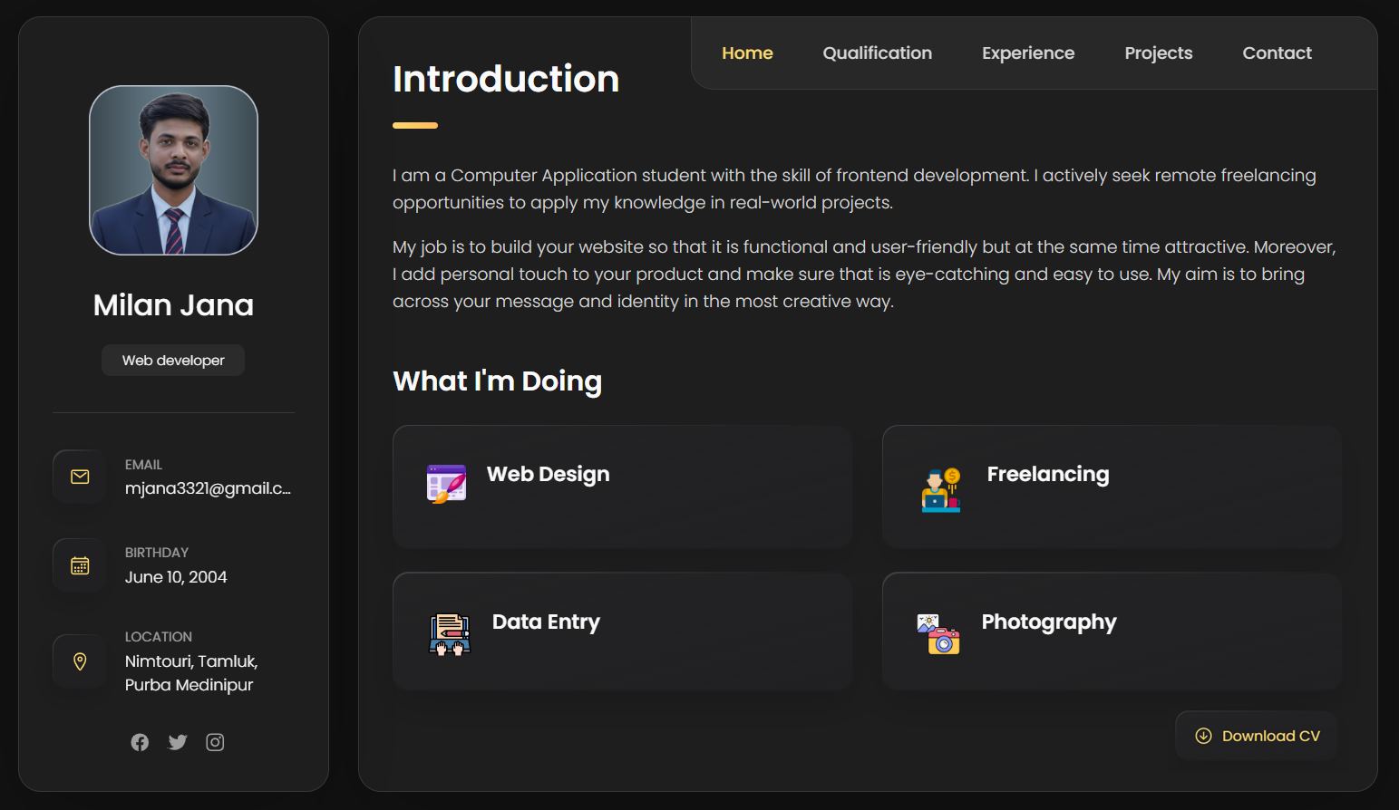Viewport: 1399px width, 810px height.
Task: Click the Freelancing coin icon
Action: click(x=939, y=487)
